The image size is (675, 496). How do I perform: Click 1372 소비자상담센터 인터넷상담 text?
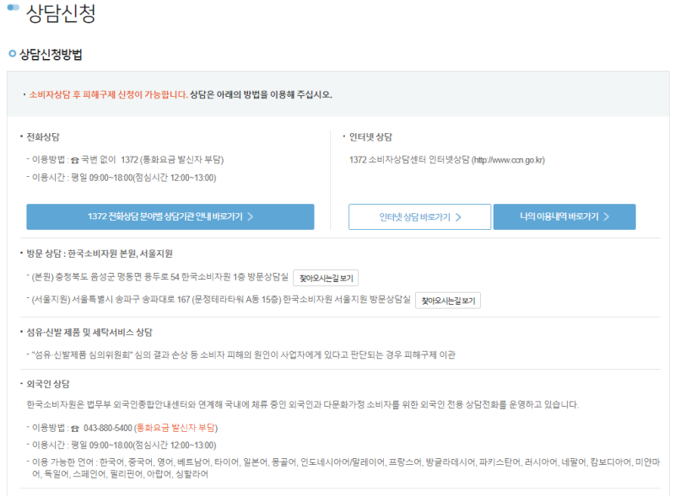click(409, 160)
